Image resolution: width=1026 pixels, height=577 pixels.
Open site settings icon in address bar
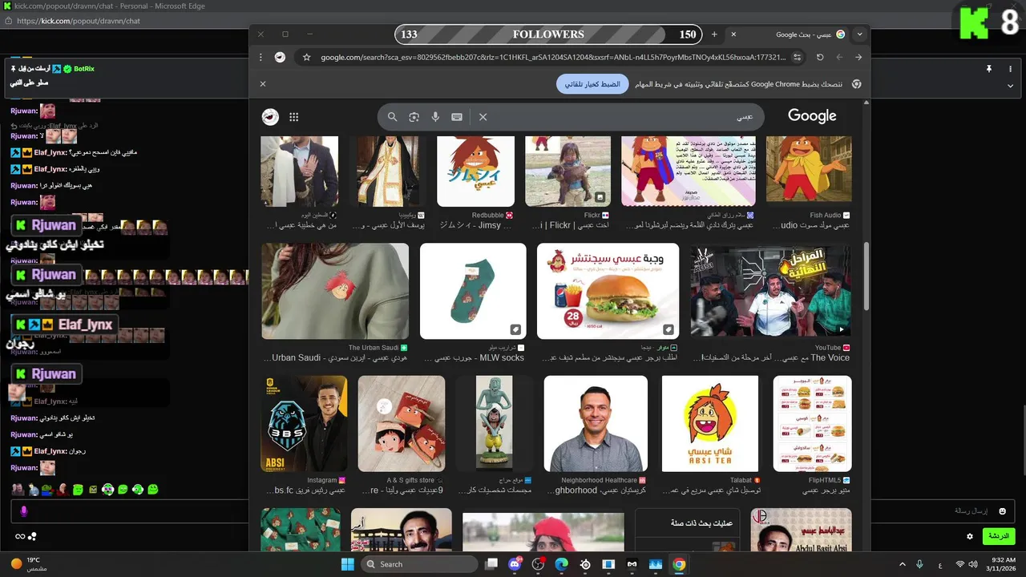[797, 58]
